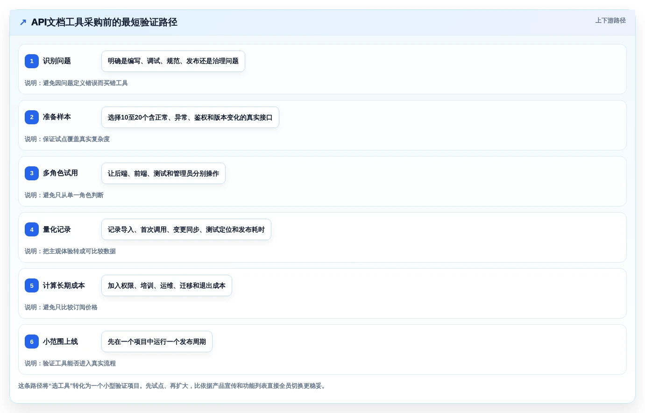Click the note 说明：保证试点覆盖真实复杂度
The image size is (645, 413).
(x=67, y=139)
